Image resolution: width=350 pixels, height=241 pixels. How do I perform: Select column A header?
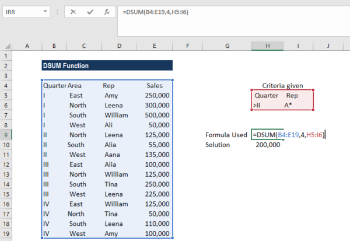(x=27, y=46)
